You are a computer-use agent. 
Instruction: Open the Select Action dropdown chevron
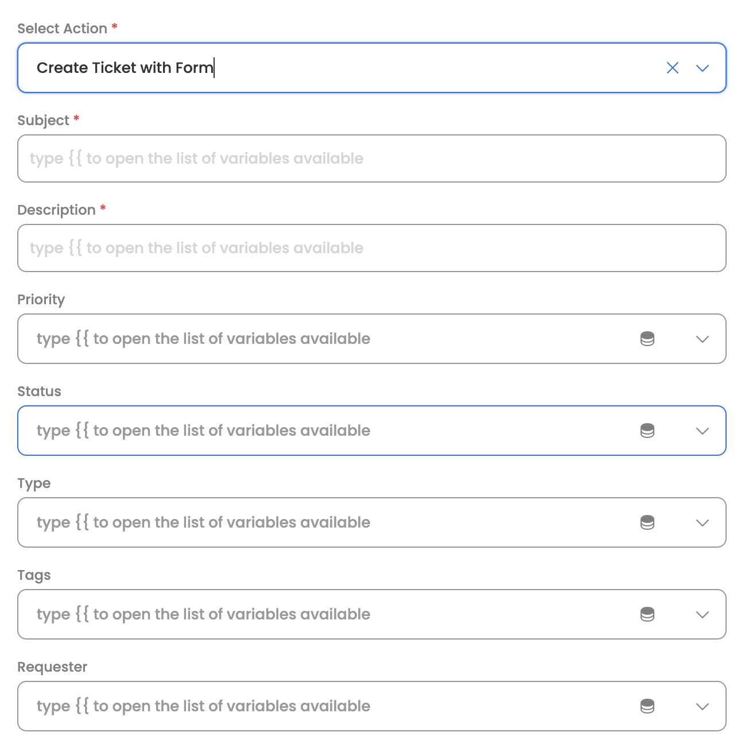point(702,68)
